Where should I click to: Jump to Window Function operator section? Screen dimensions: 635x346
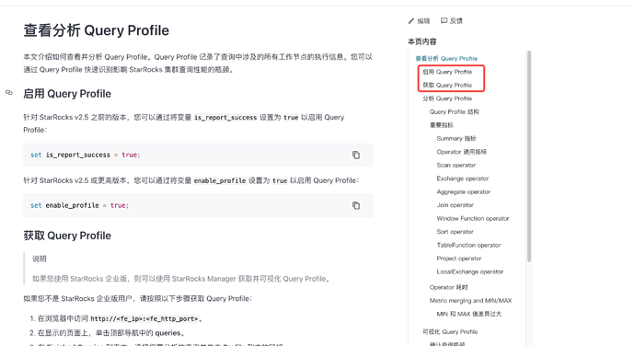click(x=473, y=219)
